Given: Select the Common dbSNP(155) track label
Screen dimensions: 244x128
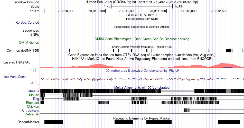Looking at the screenshot, I should (23, 50).
